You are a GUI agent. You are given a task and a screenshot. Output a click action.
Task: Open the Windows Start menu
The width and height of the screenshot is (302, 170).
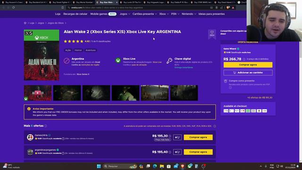[99, 166]
